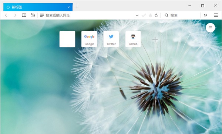Viewport: 222px width, 134px height.
Task: Open the bookmarks book icon
Action: point(24,15)
